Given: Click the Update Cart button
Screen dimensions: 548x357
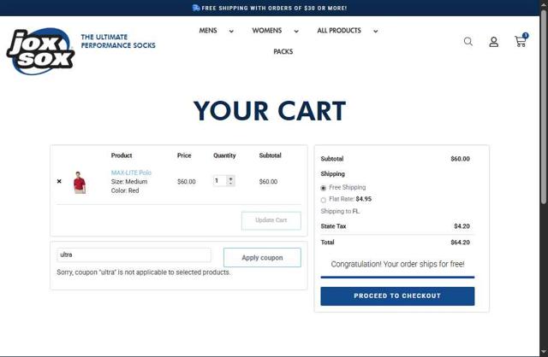Looking at the screenshot, I should tap(271, 220).
